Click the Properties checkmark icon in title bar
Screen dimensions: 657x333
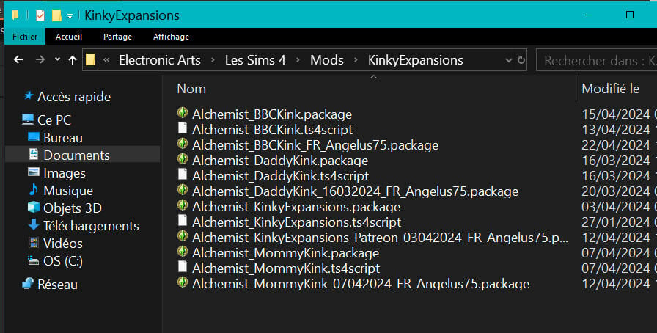[40, 15]
